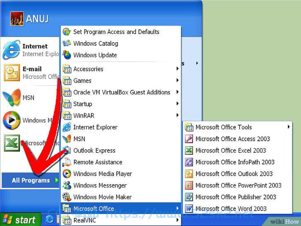301x226 pixels.
Task: Open pinned Internet entry in Start menu
Action: [31, 50]
